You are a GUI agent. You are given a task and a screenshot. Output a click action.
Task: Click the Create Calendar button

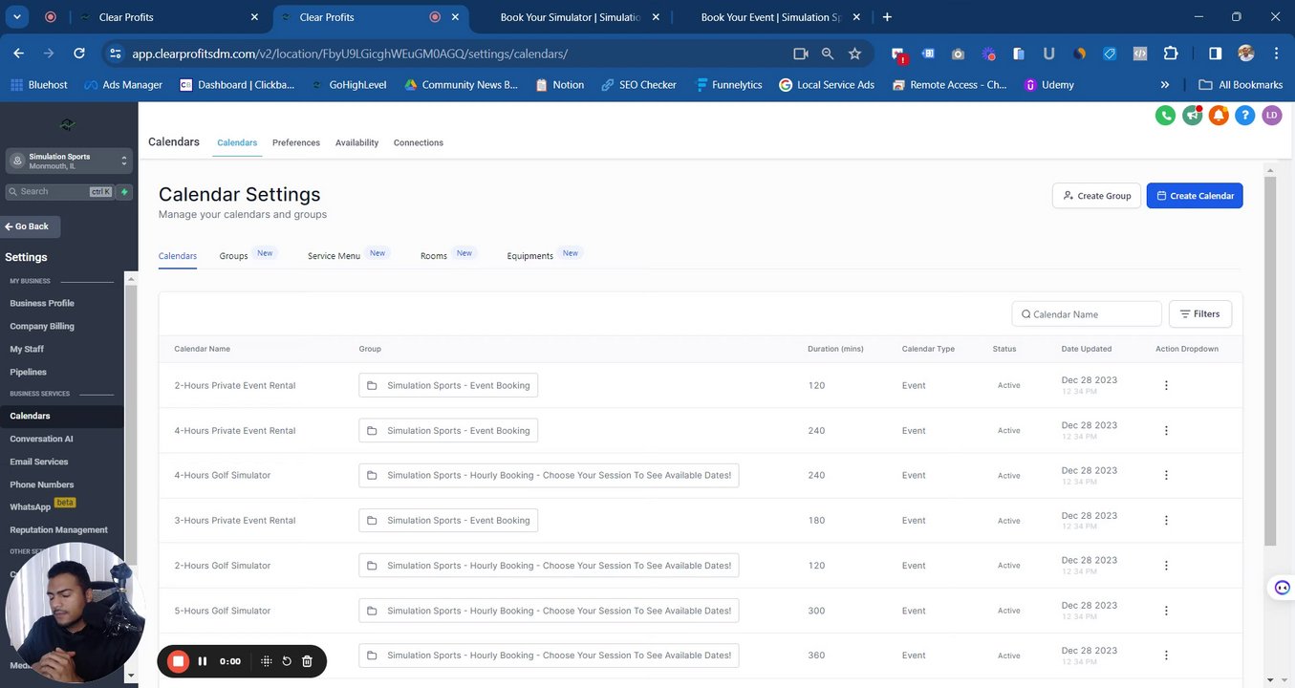(1195, 196)
